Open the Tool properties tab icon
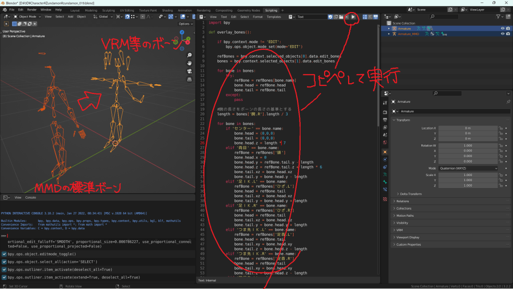The height and width of the screenshot is (289, 513). (x=385, y=103)
